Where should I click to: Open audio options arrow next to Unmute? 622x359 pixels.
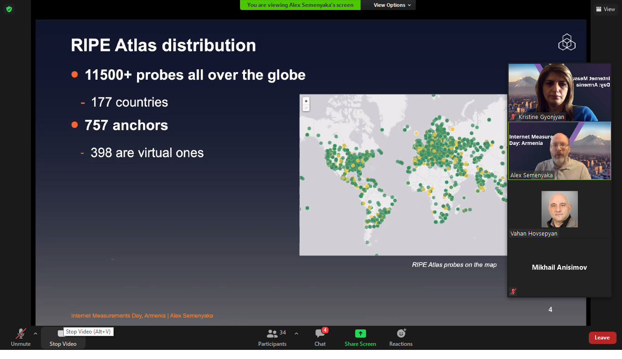coord(36,333)
